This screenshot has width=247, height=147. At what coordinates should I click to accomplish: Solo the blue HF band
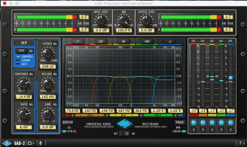[x=231, y=130]
